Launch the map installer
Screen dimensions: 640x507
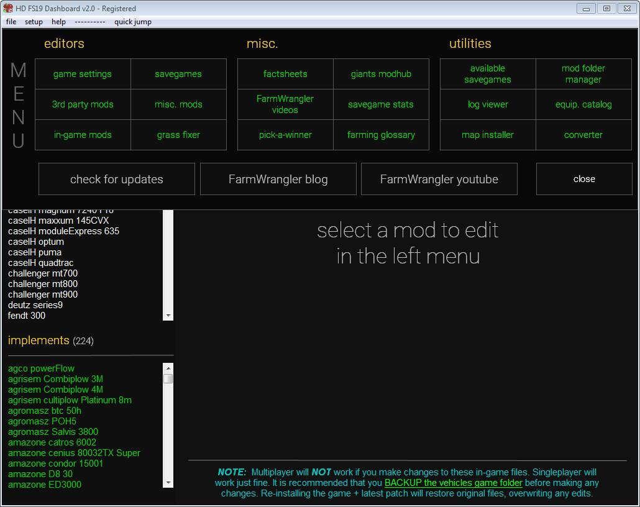pos(488,135)
